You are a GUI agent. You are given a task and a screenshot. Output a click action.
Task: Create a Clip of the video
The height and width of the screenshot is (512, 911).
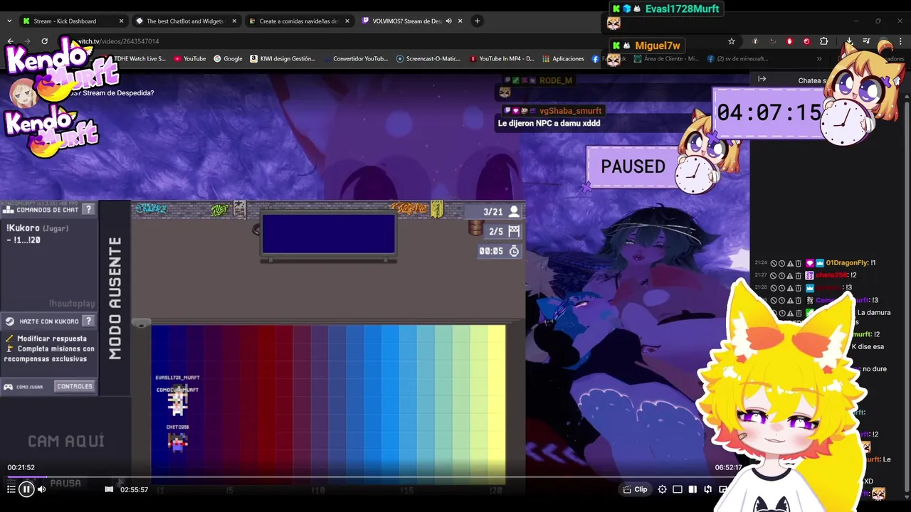click(635, 489)
